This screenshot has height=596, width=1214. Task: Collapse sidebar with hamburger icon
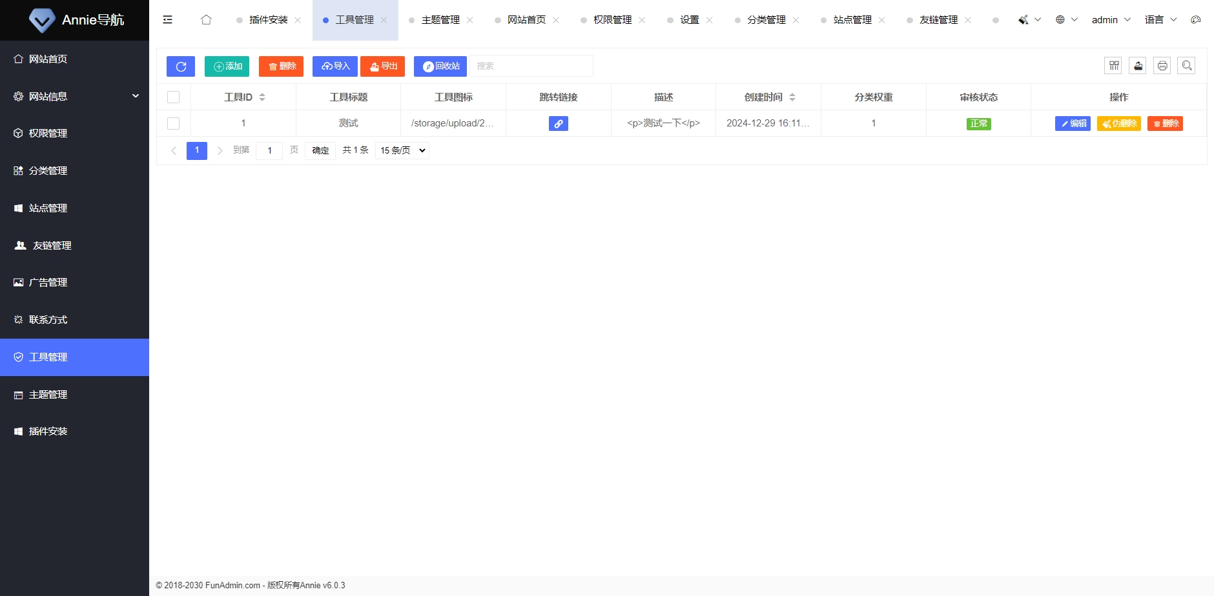click(167, 19)
